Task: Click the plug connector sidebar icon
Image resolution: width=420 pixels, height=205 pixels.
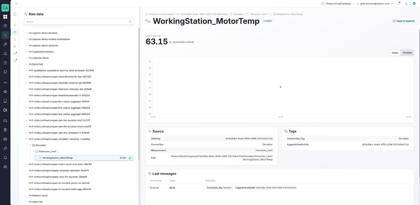Action: [5, 148]
